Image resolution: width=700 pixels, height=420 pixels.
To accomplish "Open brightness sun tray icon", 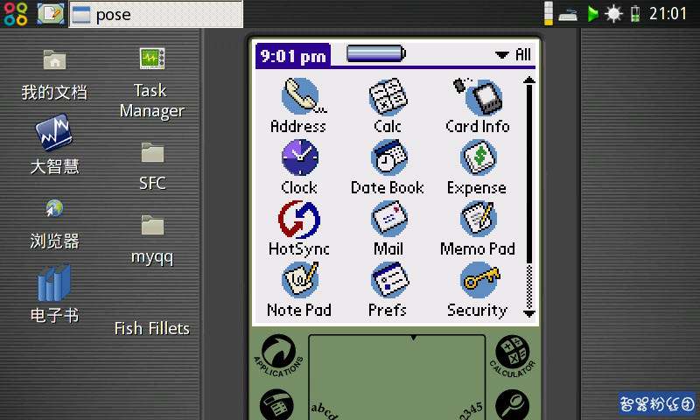I will (x=613, y=14).
